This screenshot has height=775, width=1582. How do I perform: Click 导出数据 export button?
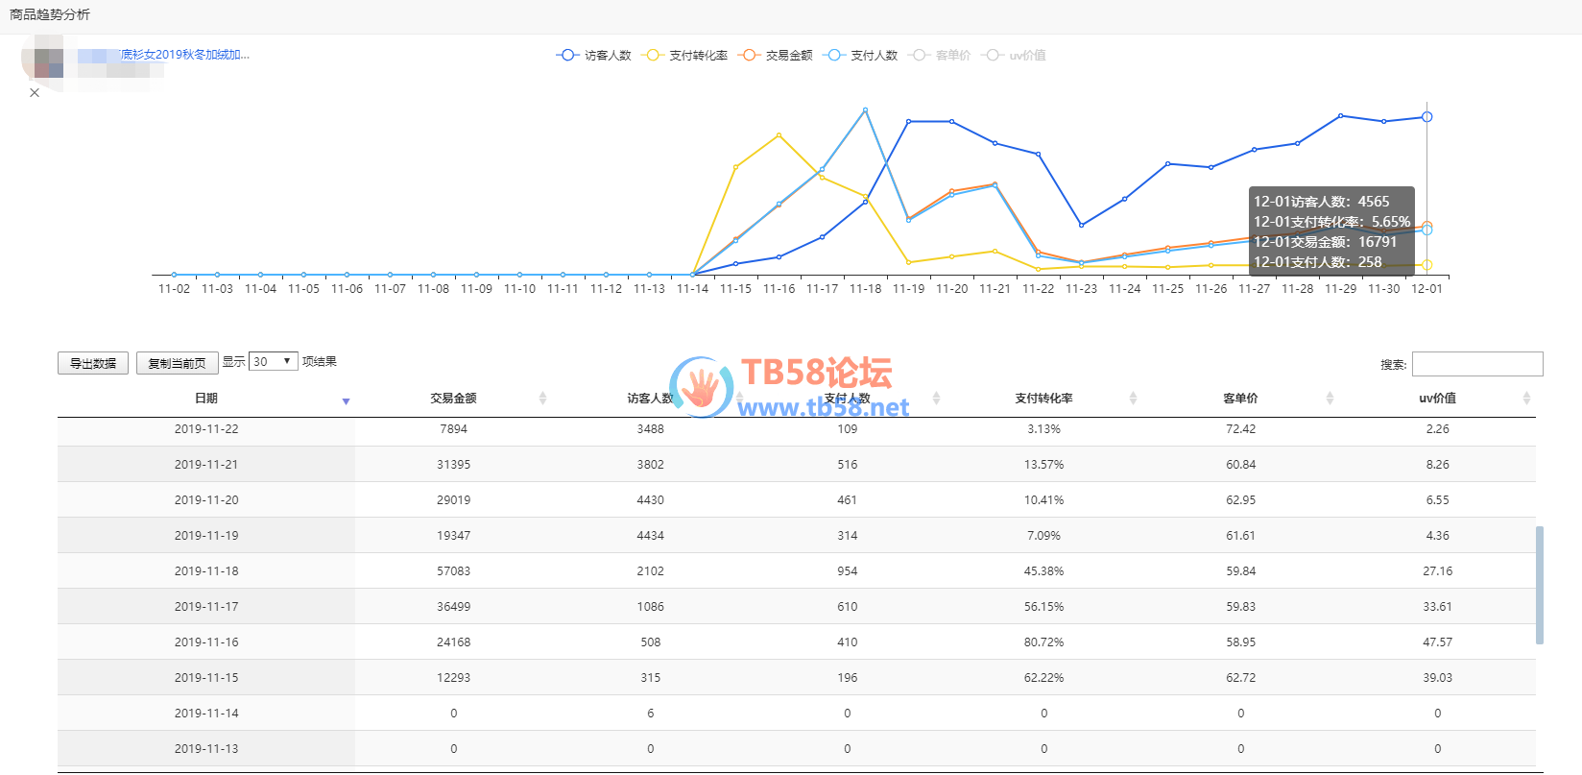coord(93,363)
